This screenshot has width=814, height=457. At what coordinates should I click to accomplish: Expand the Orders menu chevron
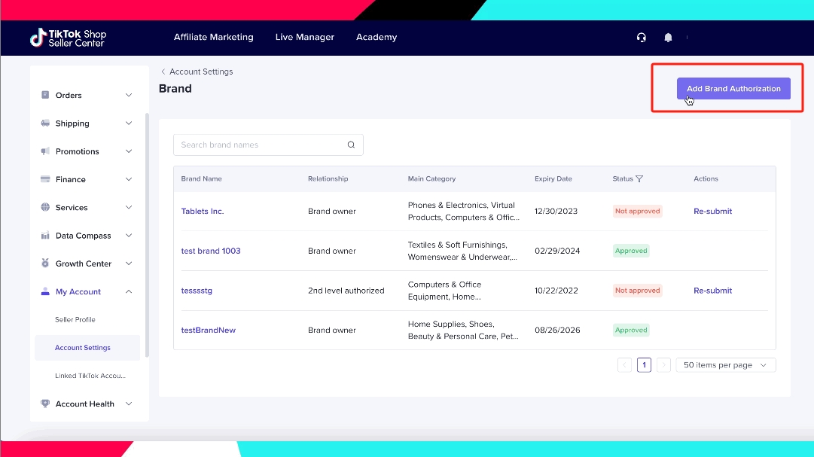[129, 95]
